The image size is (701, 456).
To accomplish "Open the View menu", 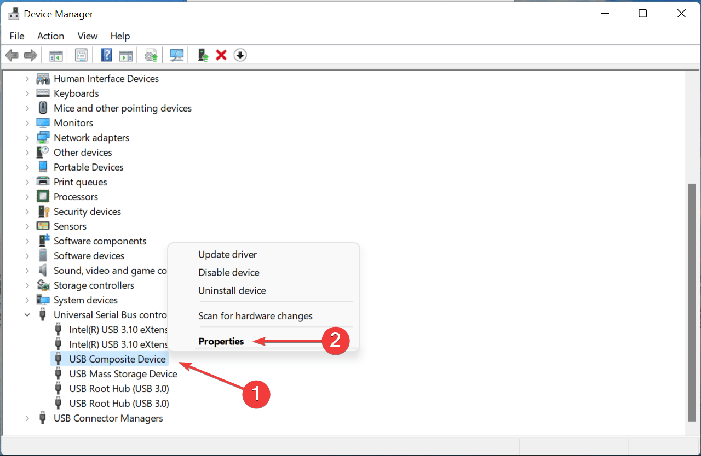I will pyautogui.click(x=87, y=36).
